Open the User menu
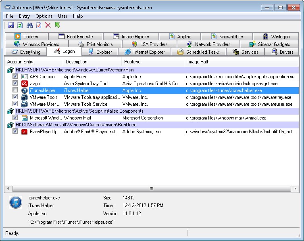This screenshot has width=304, height=241. point(62,16)
